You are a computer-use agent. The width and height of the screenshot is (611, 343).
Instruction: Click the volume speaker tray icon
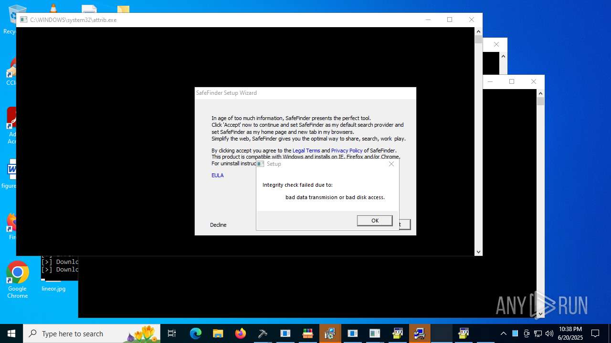click(549, 333)
